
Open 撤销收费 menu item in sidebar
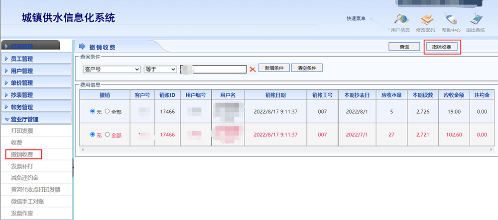click(x=22, y=154)
